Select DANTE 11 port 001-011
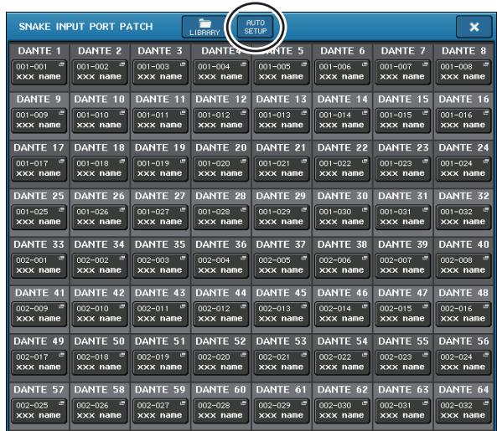This screenshot has height=431, width=497. tap(160, 121)
